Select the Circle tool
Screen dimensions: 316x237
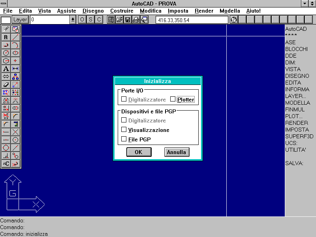pyautogui.click(x=6, y=53)
